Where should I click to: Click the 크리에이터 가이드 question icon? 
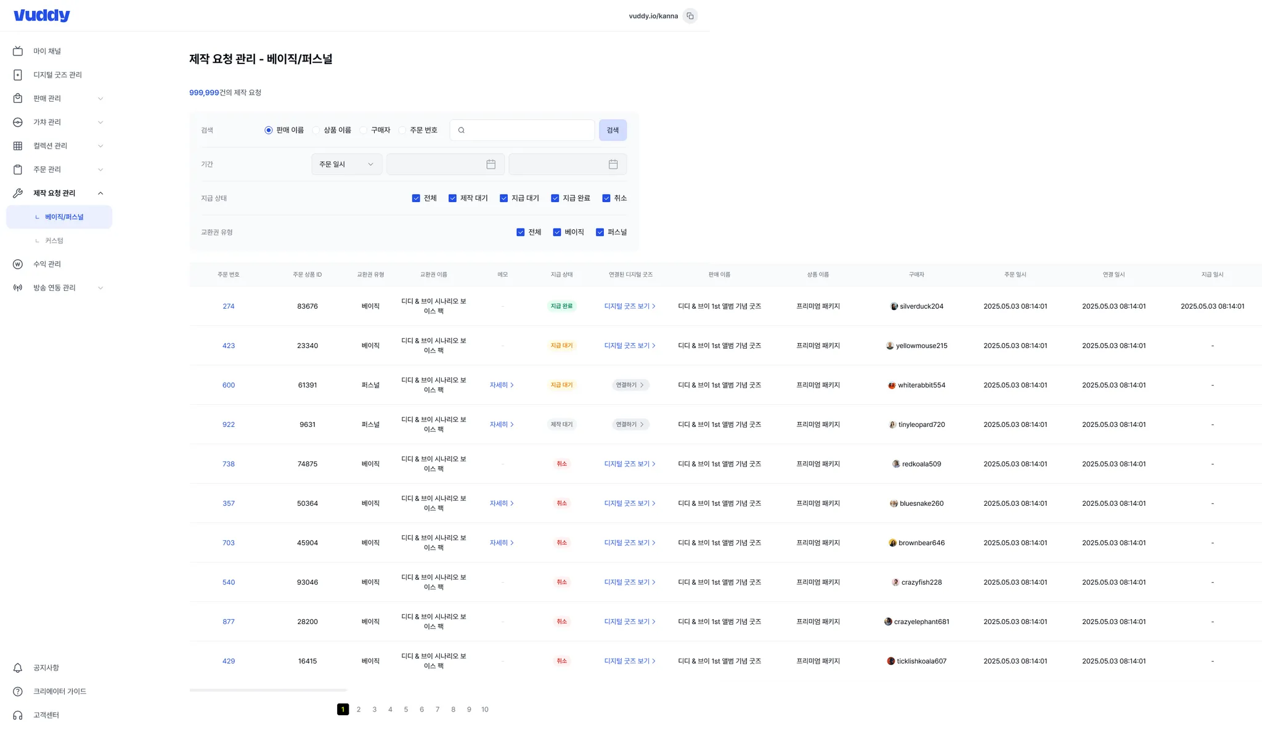18,691
